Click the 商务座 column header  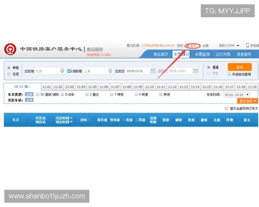coord(102,120)
